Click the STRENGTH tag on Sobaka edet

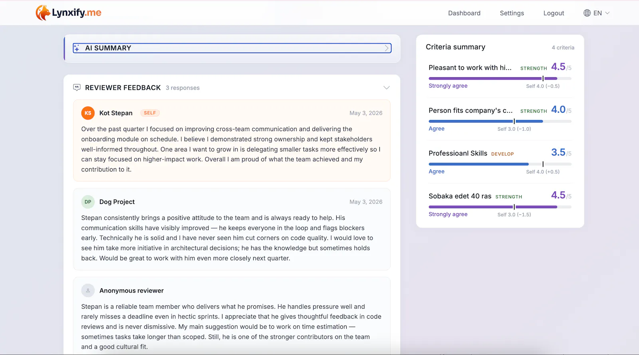(x=508, y=197)
